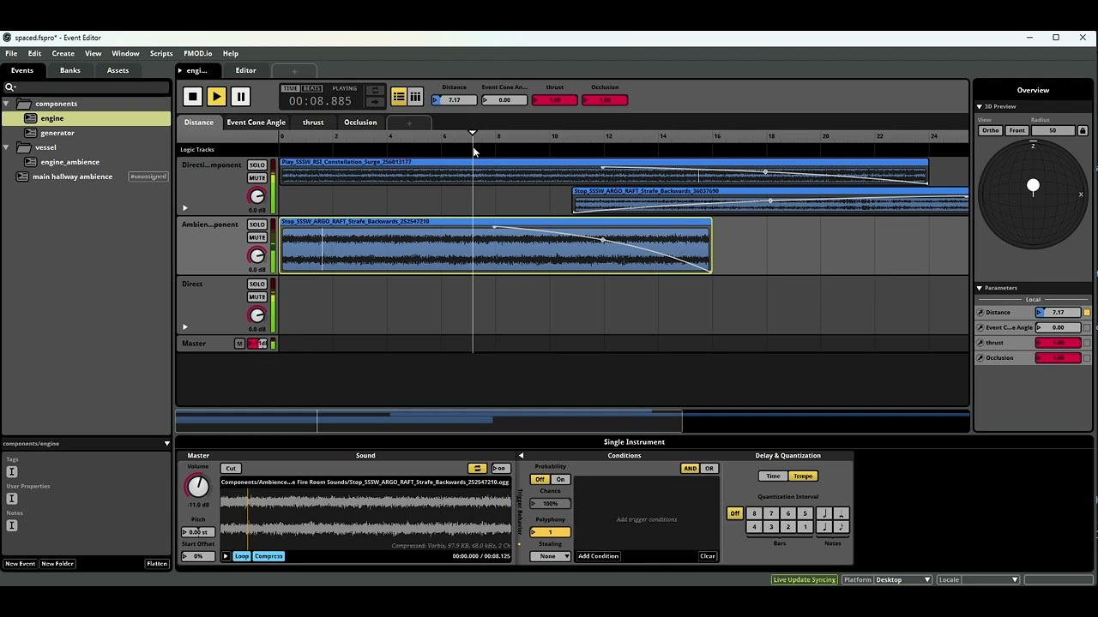Click the Distance parameter arrow icon in Overview
The width and height of the screenshot is (1098, 617).
pos(980,313)
